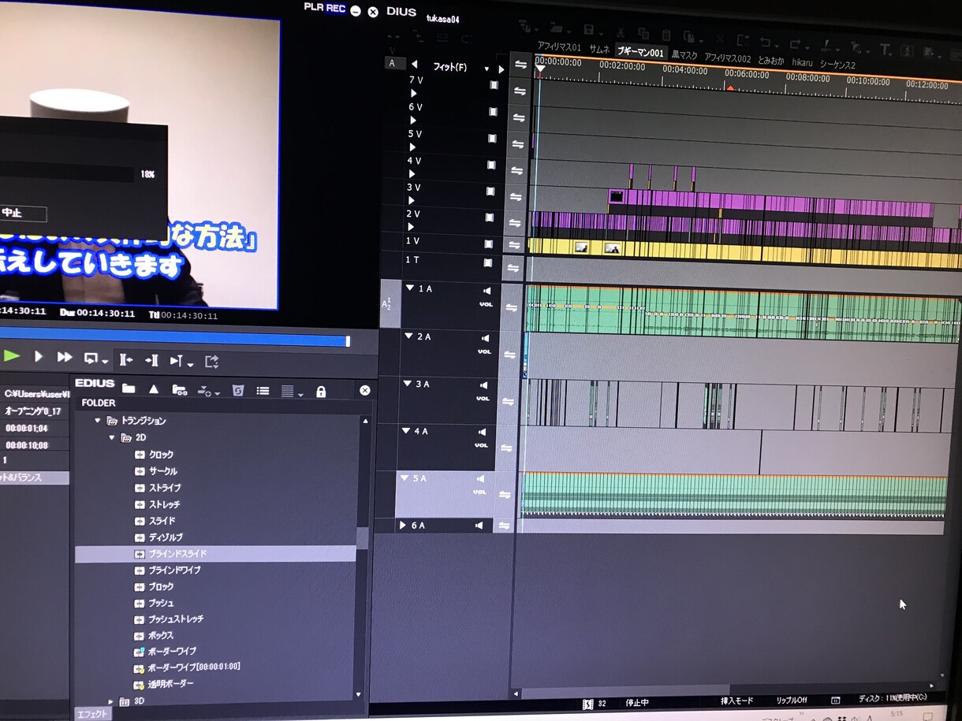Close the effect palette with X button

click(364, 391)
